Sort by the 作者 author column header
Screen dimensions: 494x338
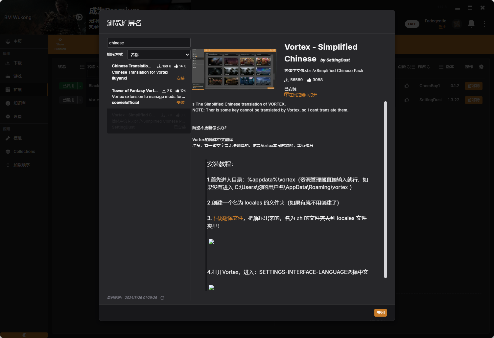423,67
